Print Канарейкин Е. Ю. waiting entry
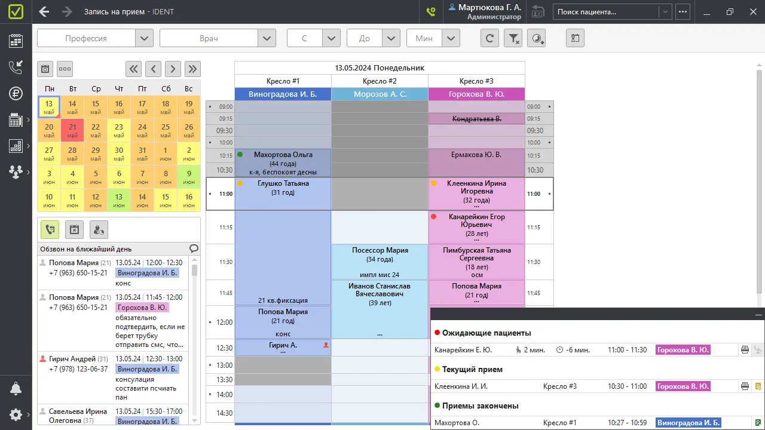Image resolution: width=765 pixels, height=430 pixels. click(745, 350)
